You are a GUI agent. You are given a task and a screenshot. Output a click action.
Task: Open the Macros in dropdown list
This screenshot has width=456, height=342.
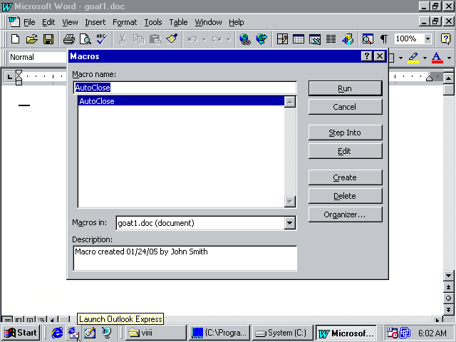[x=289, y=223]
